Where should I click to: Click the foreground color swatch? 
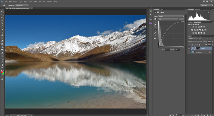(x=2, y=72)
